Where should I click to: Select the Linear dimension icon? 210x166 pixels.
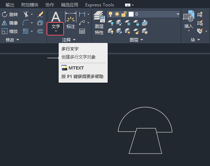(x=82, y=14)
